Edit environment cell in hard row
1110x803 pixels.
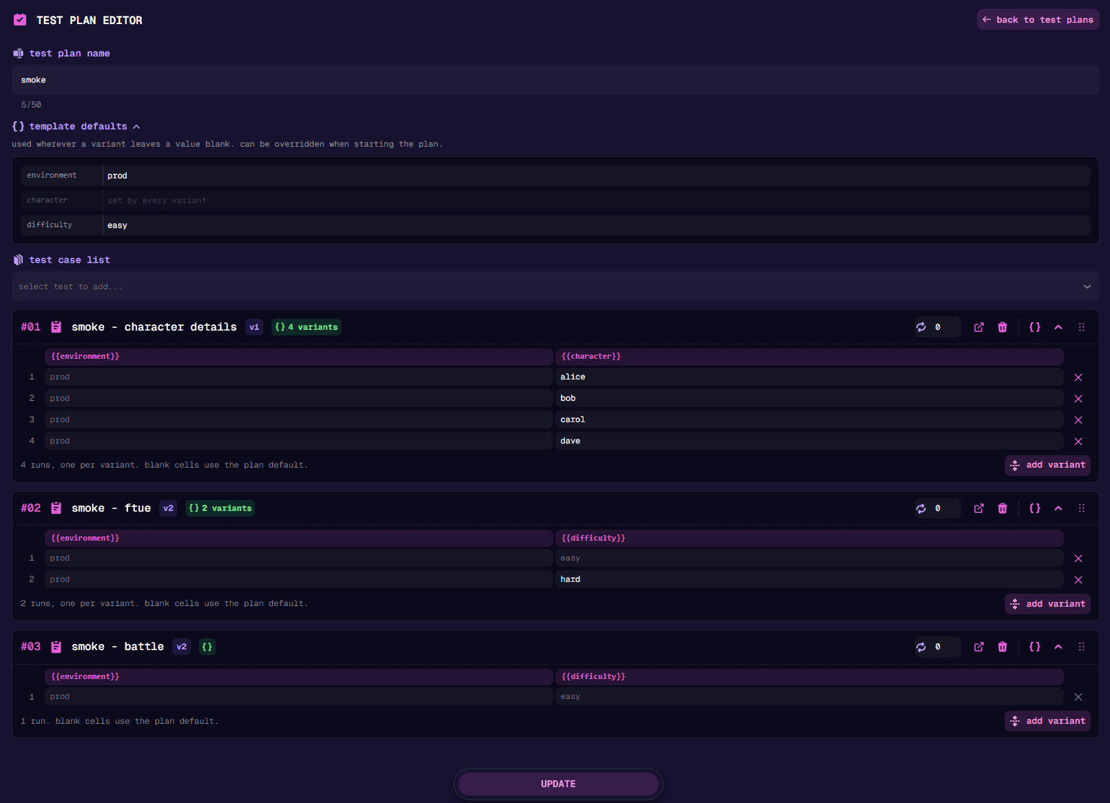pyautogui.click(x=299, y=579)
